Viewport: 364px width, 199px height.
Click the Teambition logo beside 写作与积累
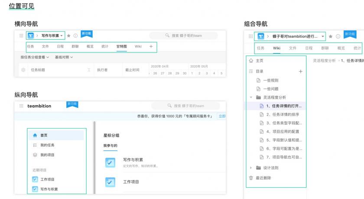point(31,35)
